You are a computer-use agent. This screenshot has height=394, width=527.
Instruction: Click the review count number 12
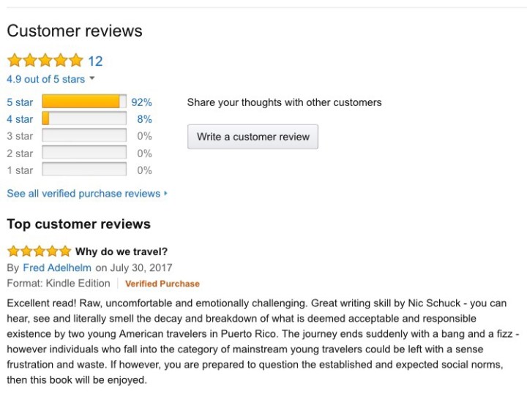(95, 61)
